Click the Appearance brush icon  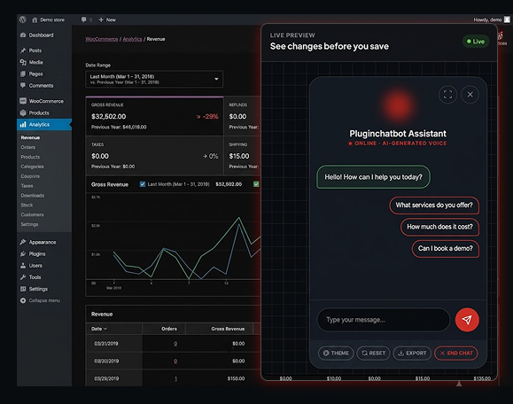[x=23, y=242]
